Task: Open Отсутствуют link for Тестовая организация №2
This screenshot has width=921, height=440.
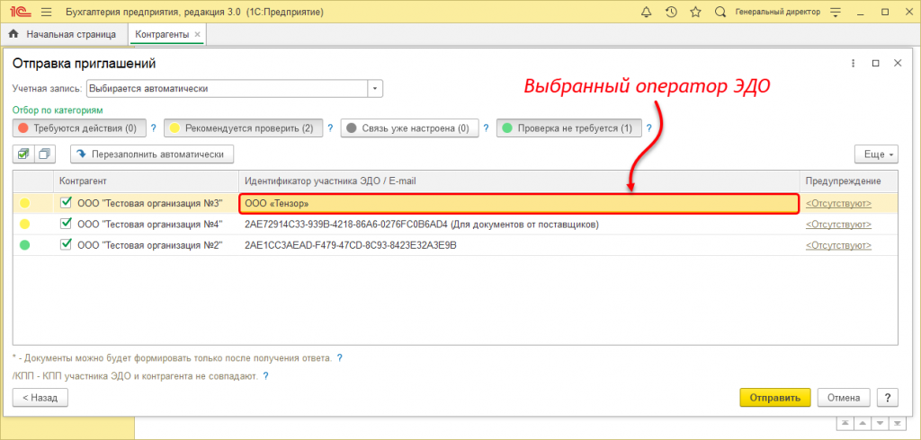Action: (838, 245)
